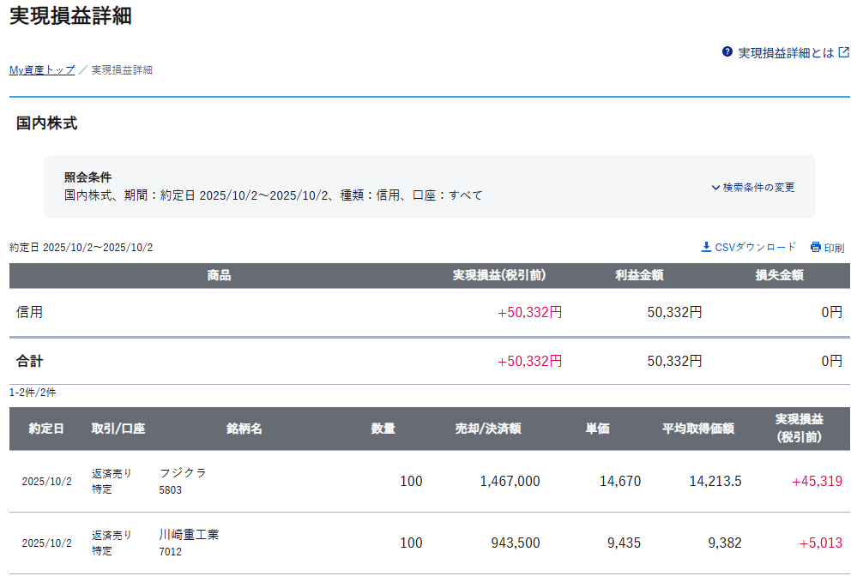Expand the 検索条件の変更 chevron

tap(715, 187)
